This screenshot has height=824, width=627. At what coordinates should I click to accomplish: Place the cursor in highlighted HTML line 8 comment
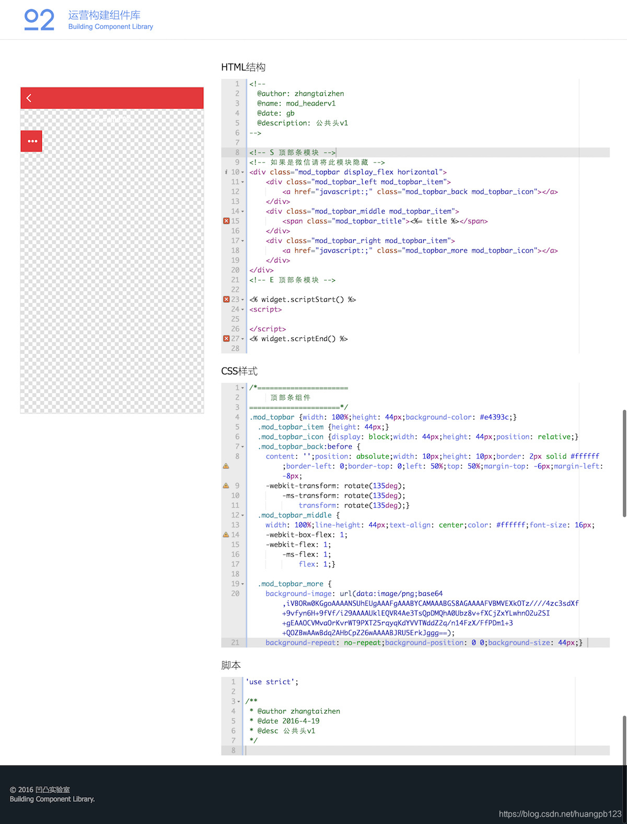293,152
